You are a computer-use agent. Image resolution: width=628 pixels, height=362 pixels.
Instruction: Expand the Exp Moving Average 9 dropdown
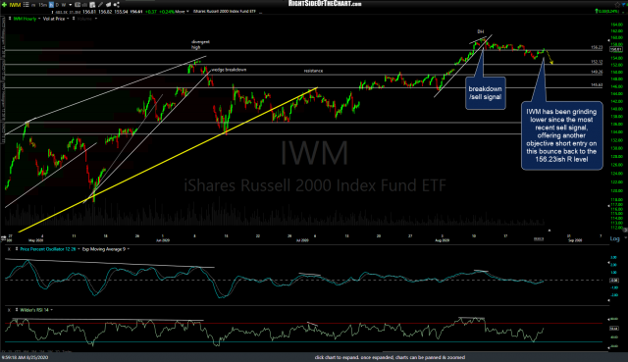click(129, 249)
